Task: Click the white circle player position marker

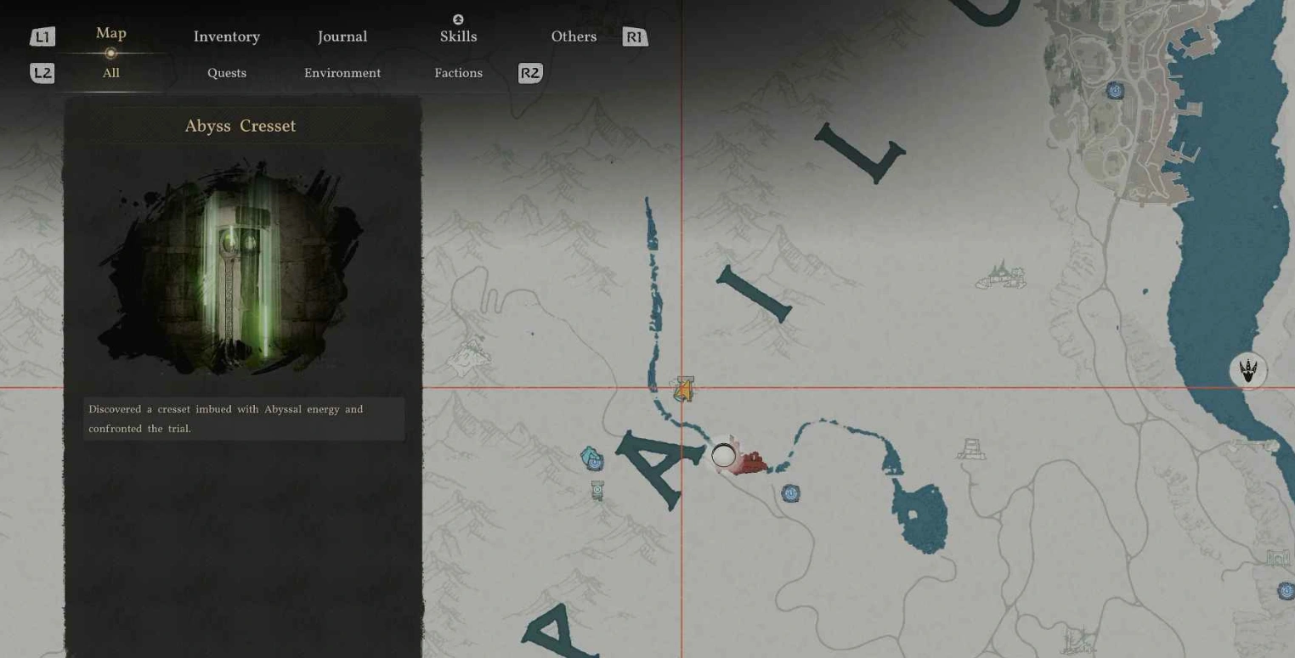Action: (x=723, y=456)
